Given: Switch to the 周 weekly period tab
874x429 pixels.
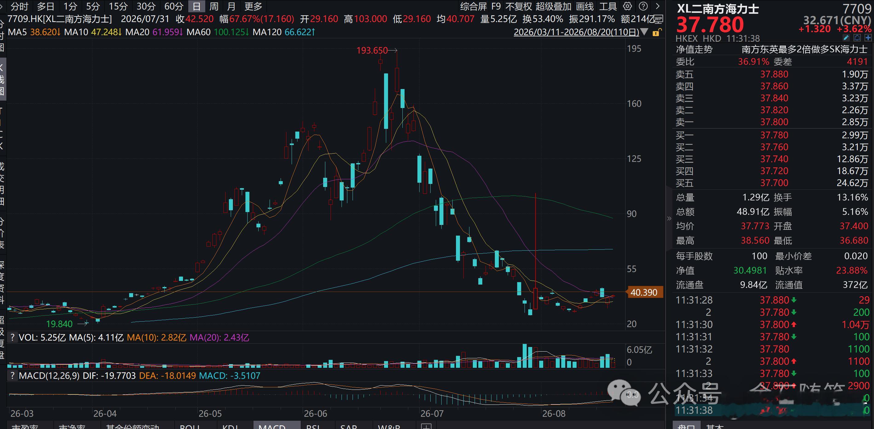Looking at the screenshot, I should (214, 6).
